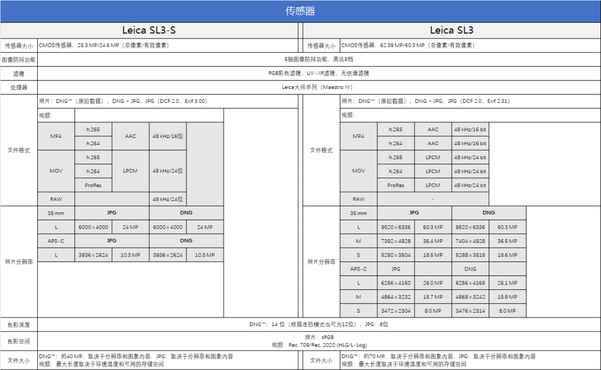Select the 图像防抖功能 row label
This screenshot has height=370, width=601.
[18, 60]
